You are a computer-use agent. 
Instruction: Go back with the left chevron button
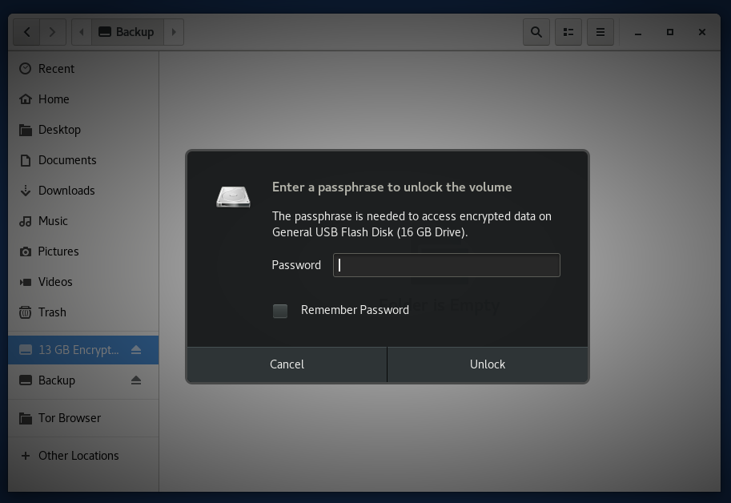(26, 32)
